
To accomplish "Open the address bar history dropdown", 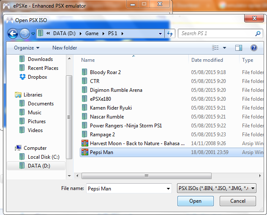I will pos(160,33).
